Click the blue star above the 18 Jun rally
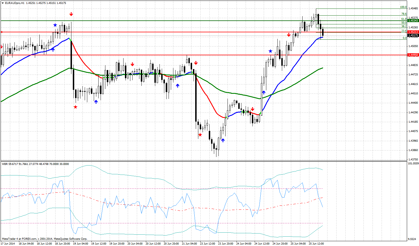Image resolution: width=419 pixels, height=246 pixels. pos(55,25)
